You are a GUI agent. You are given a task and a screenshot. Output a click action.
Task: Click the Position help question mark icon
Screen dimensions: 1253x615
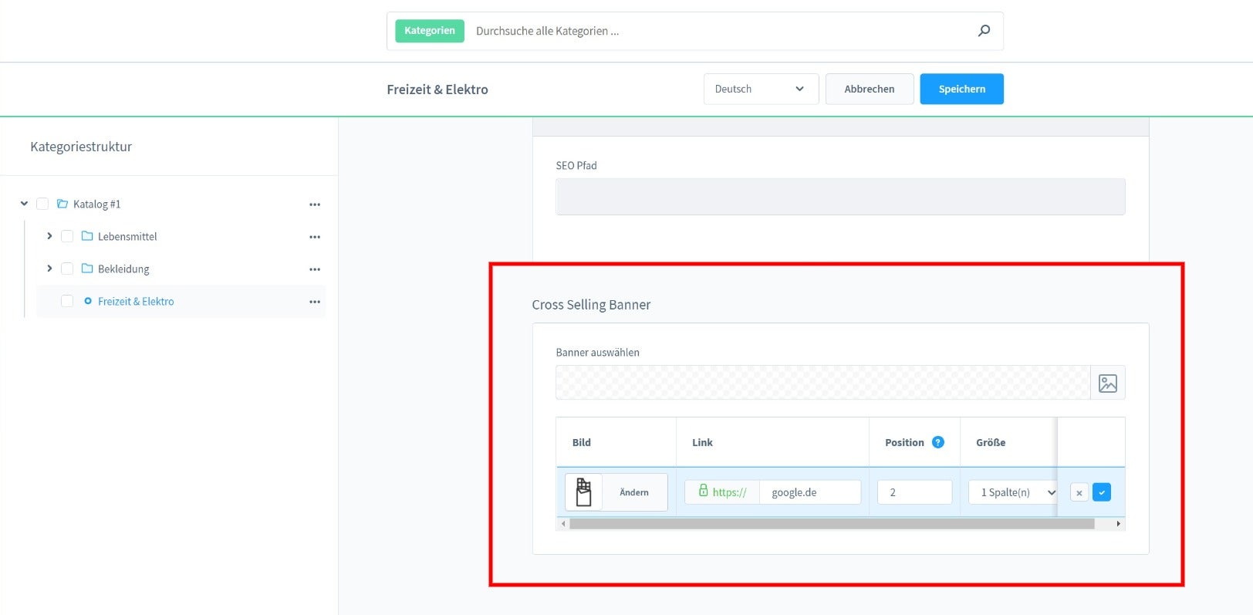coord(938,442)
